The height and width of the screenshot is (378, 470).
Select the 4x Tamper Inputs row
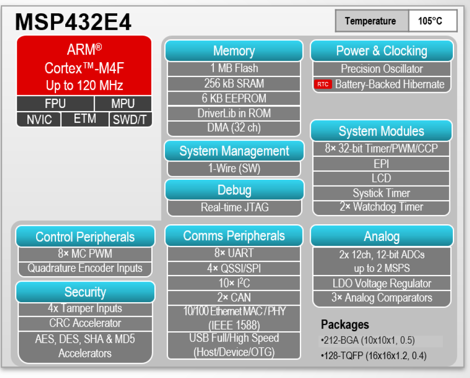point(85,309)
